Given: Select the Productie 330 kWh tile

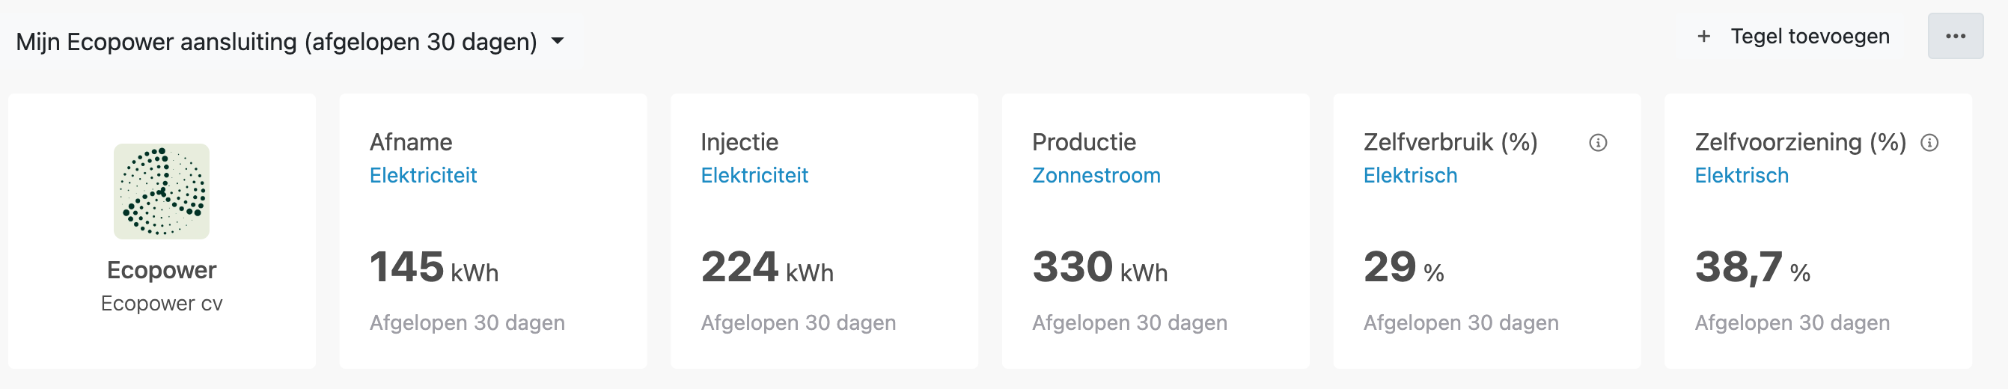Looking at the screenshot, I should [1156, 230].
